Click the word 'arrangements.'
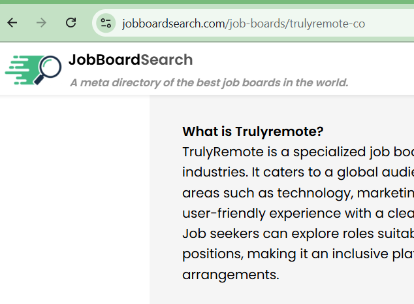Image resolution: width=414 pixels, height=304 pixels. pyautogui.click(x=231, y=275)
